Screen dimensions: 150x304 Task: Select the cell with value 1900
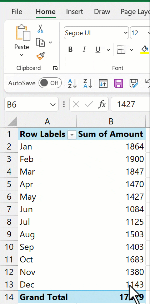[111, 159]
